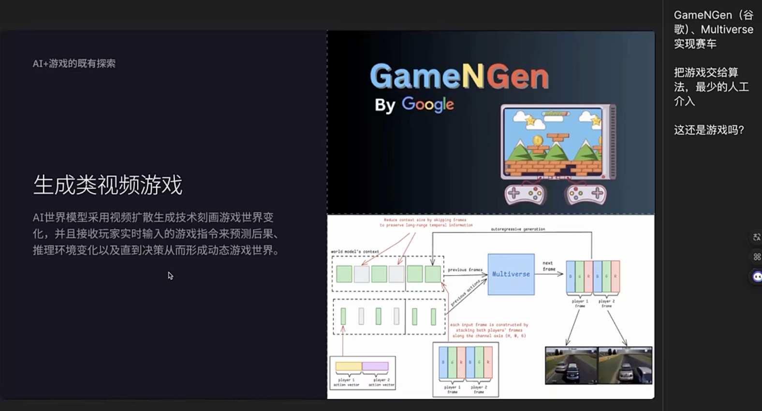Select the slide title 生成类视频游戏
The width and height of the screenshot is (762, 411).
coord(108,185)
